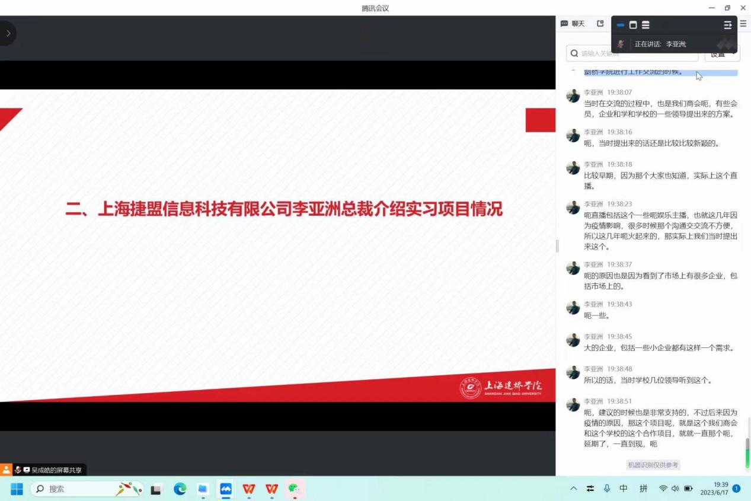Open File Explorer from the taskbar
The height and width of the screenshot is (501, 751).
coord(203,489)
